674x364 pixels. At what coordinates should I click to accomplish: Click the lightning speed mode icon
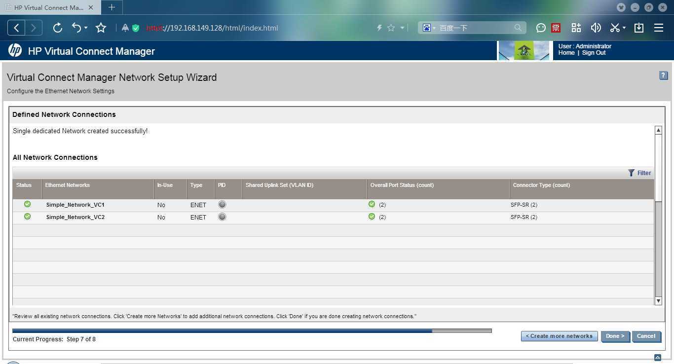(x=379, y=28)
